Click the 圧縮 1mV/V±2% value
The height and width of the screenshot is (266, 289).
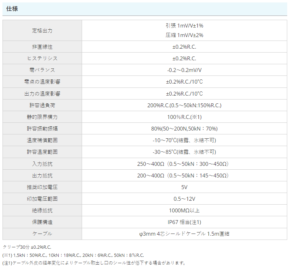pyautogui.click(x=184, y=35)
